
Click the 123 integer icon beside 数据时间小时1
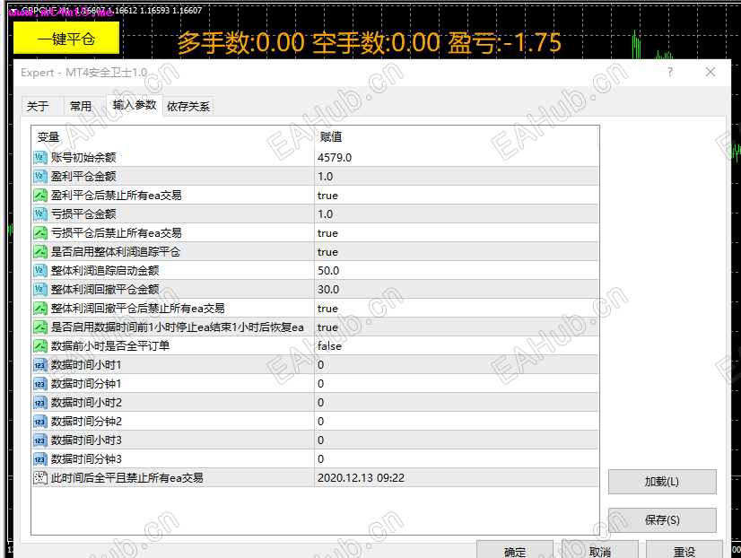pos(40,364)
